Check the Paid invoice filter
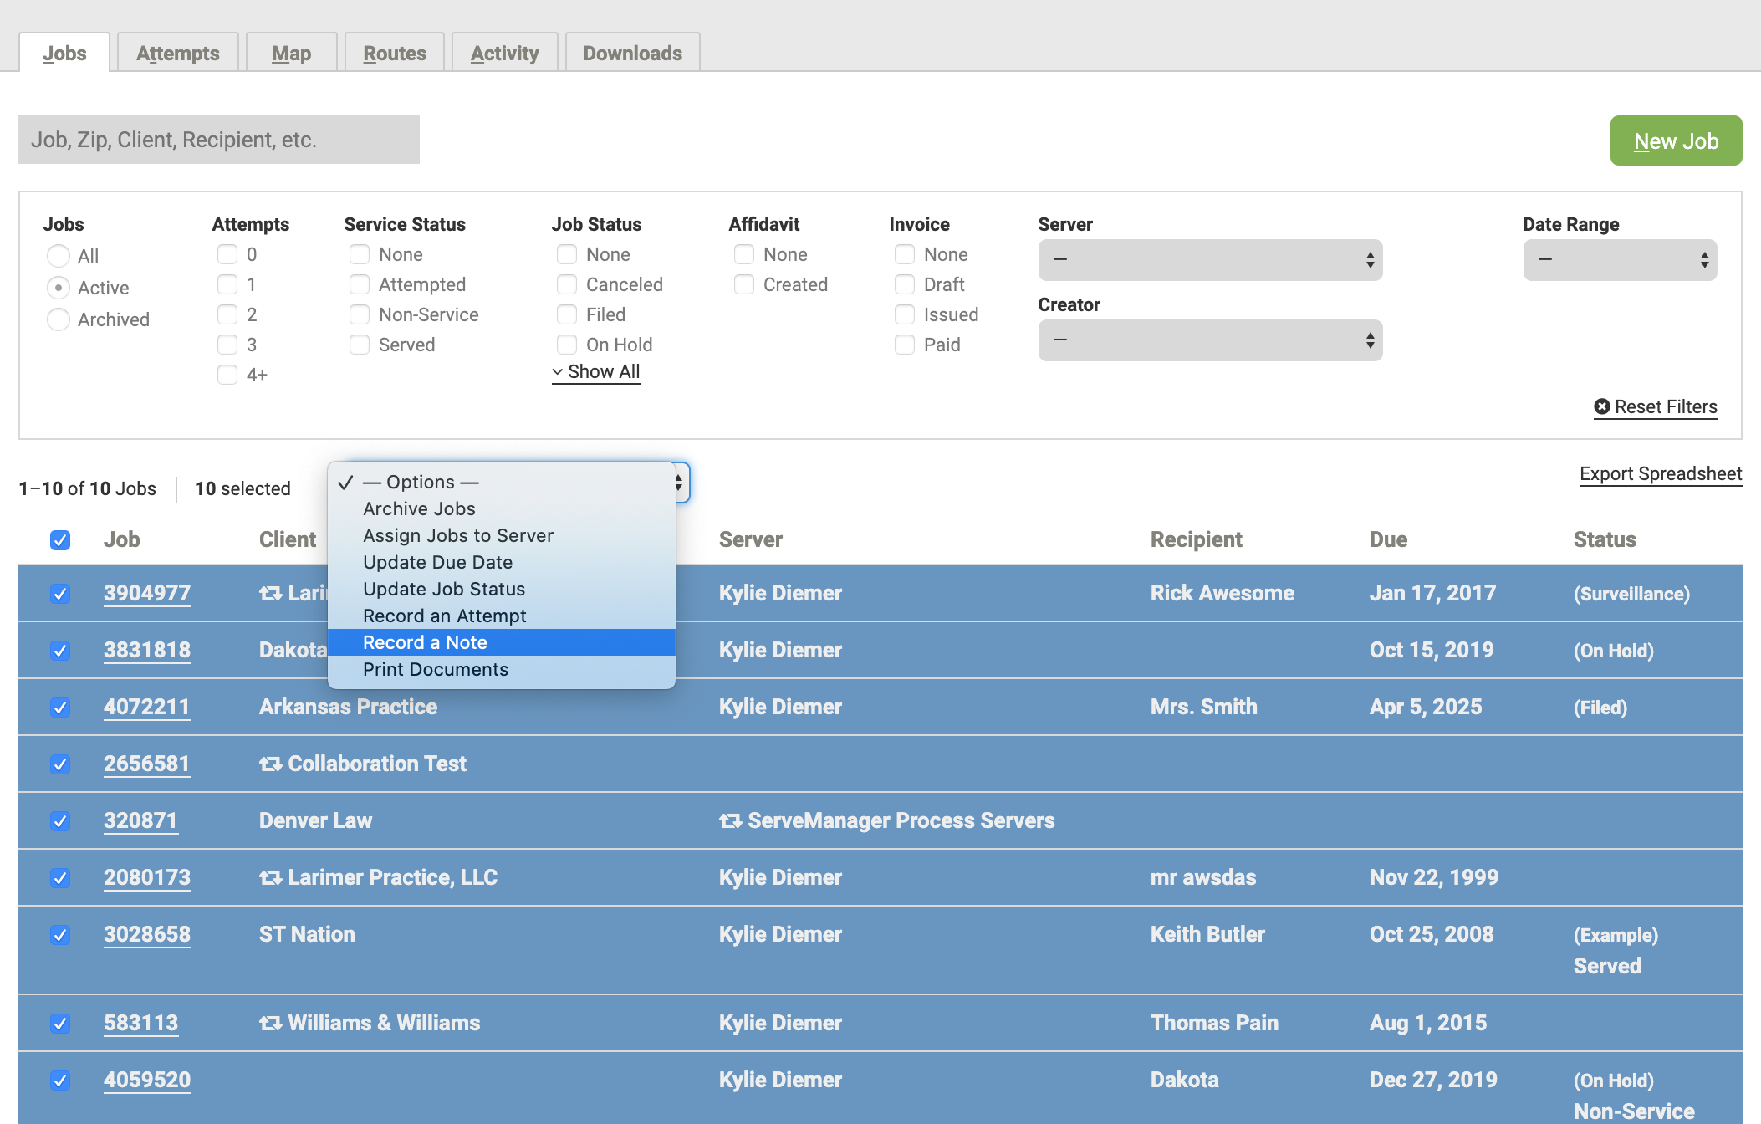 (x=904, y=345)
